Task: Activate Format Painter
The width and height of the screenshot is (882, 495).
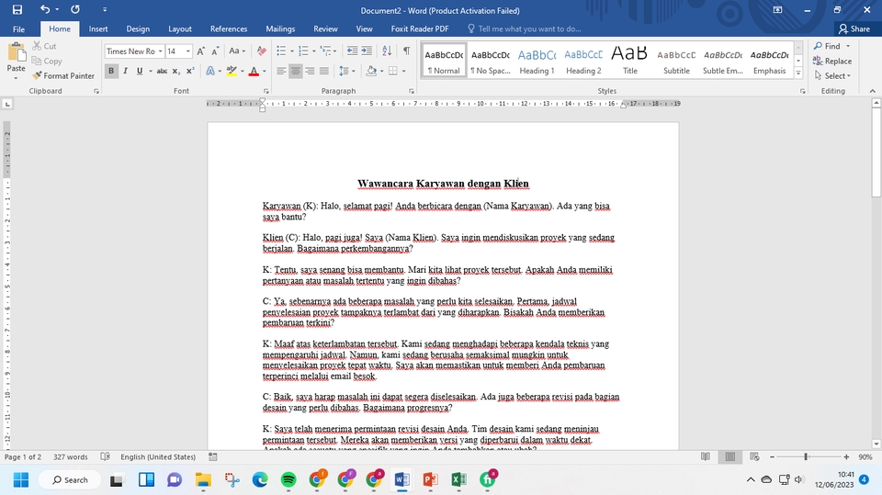Action: point(63,75)
